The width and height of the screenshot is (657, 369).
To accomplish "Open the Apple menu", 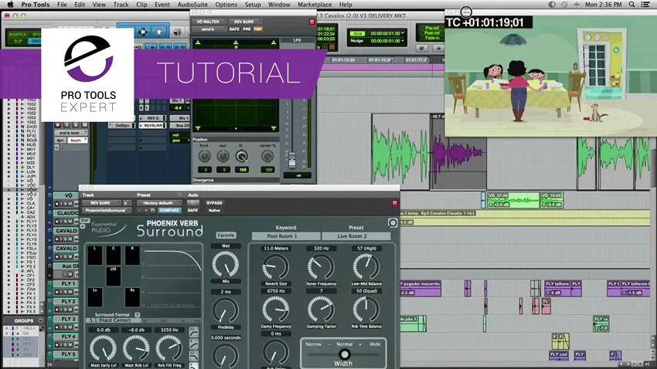I will (10, 5).
